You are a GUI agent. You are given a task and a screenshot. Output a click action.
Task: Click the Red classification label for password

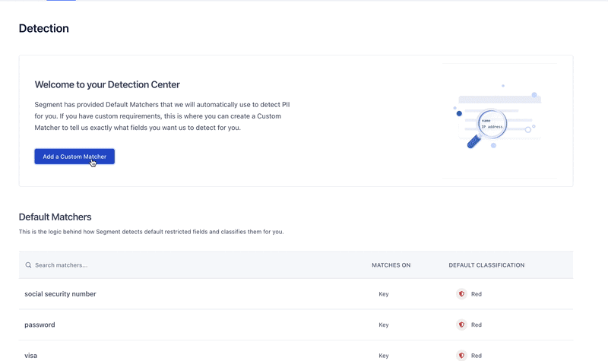point(477,325)
